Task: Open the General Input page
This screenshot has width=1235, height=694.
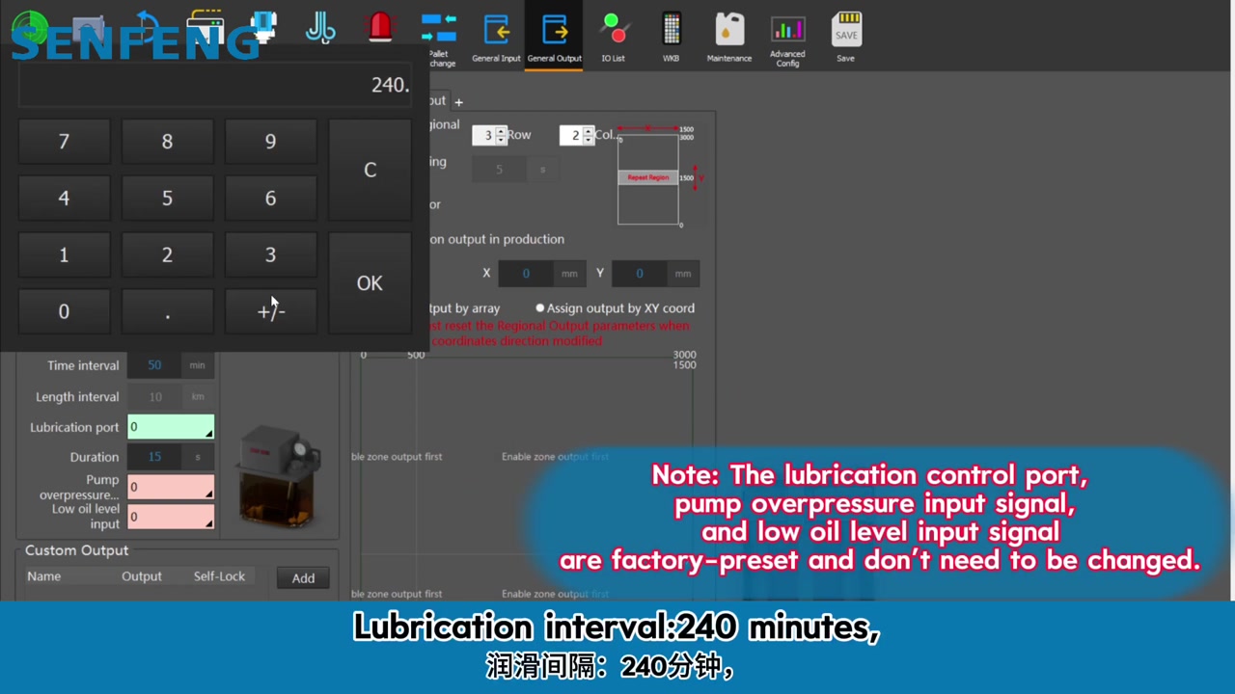Action: tap(496, 37)
